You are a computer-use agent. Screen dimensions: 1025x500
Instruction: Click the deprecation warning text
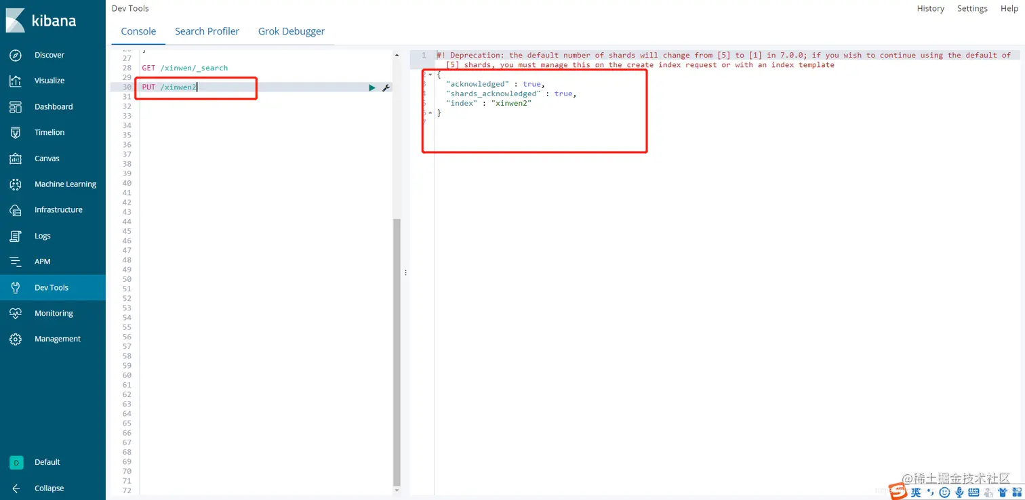click(723, 60)
